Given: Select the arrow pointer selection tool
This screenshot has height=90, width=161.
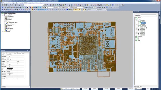Looking at the screenshot, I should [x=32, y=10].
